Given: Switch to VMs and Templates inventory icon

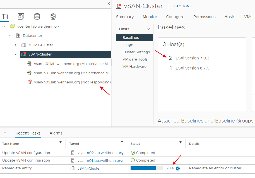Looking at the screenshot, I should 21,16.
